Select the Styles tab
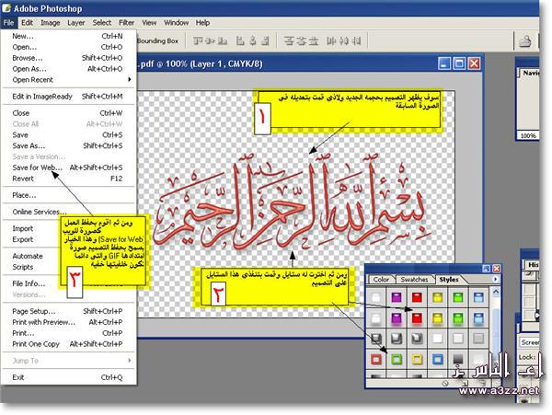This screenshot has height=415, width=552. click(449, 280)
